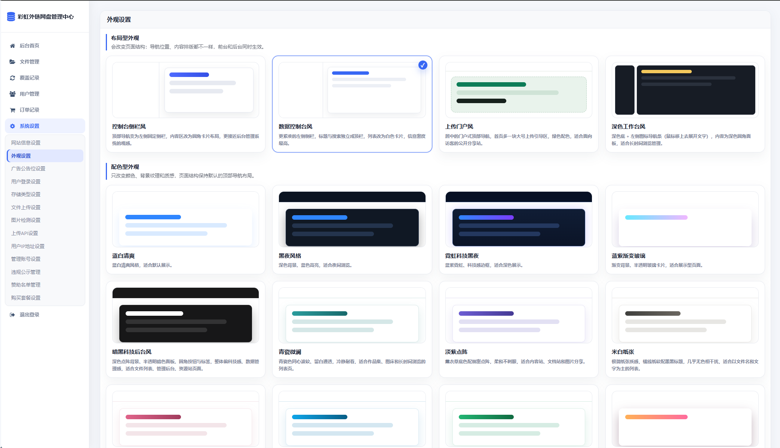Click the users icon beside 用户管理
Screen dimensions: 780x448
coord(12,94)
